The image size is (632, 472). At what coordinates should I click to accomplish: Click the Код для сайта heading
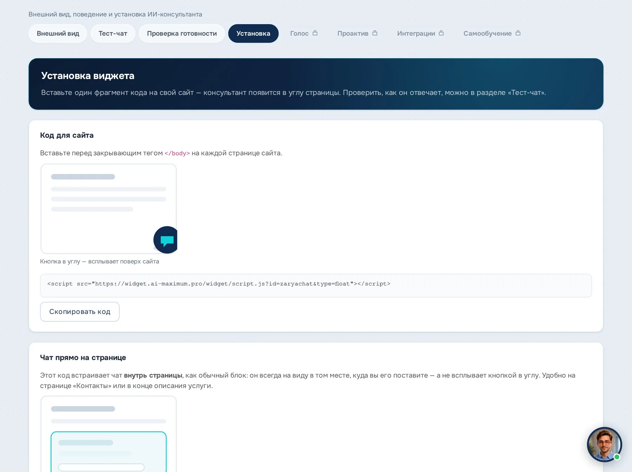(x=67, y=135)
